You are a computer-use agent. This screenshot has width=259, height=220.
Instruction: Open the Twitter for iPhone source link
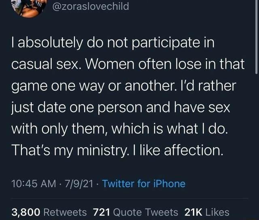pos(144,184)
